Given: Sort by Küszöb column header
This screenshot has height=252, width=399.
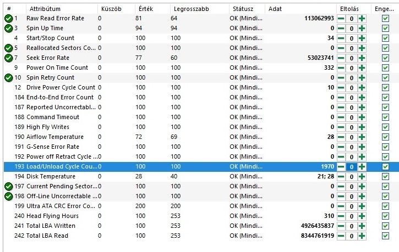Looking at the screenshot, I should (x=116, y=9).
